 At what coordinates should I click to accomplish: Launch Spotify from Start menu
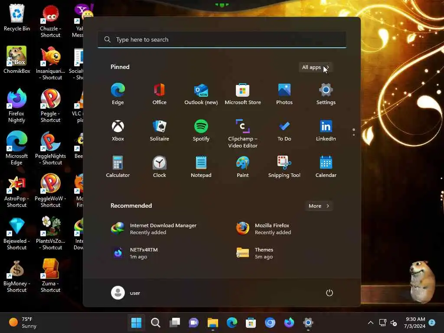(201, 131)
